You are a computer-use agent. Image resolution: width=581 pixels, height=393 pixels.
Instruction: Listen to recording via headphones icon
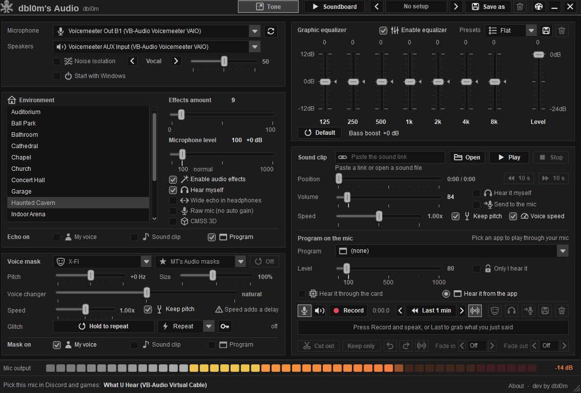click(x=511, y=311)
